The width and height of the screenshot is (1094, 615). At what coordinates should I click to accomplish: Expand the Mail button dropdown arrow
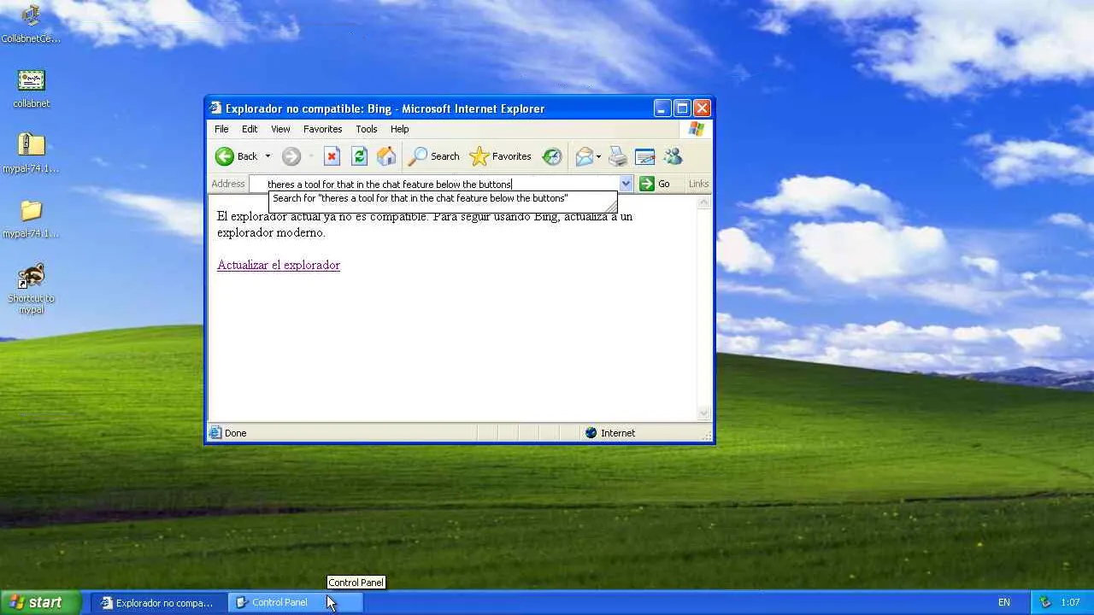point(598,156)
